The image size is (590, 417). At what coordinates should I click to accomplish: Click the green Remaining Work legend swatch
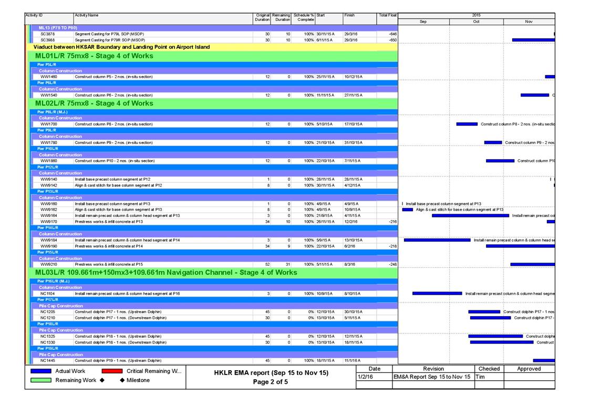point(41,380)
